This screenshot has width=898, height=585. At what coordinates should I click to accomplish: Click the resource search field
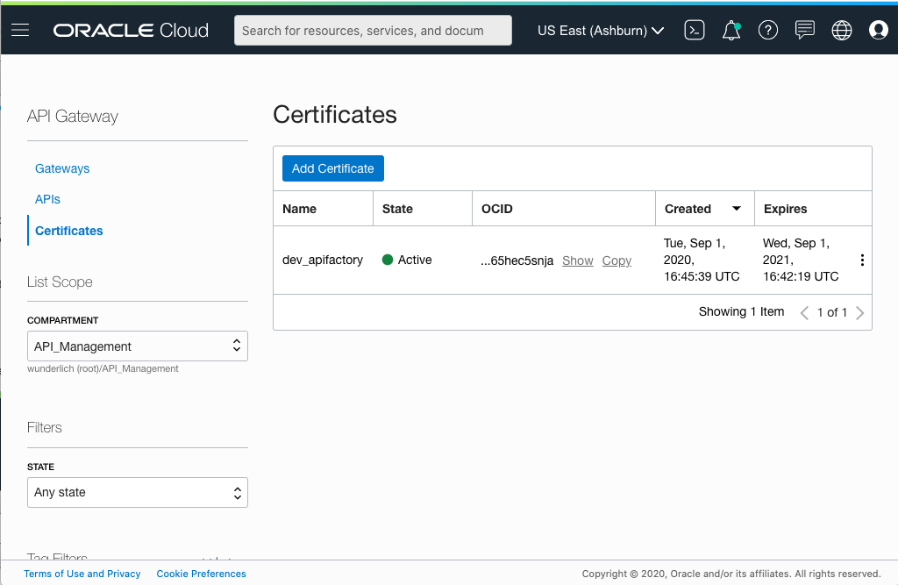click(x=372, y=29)
